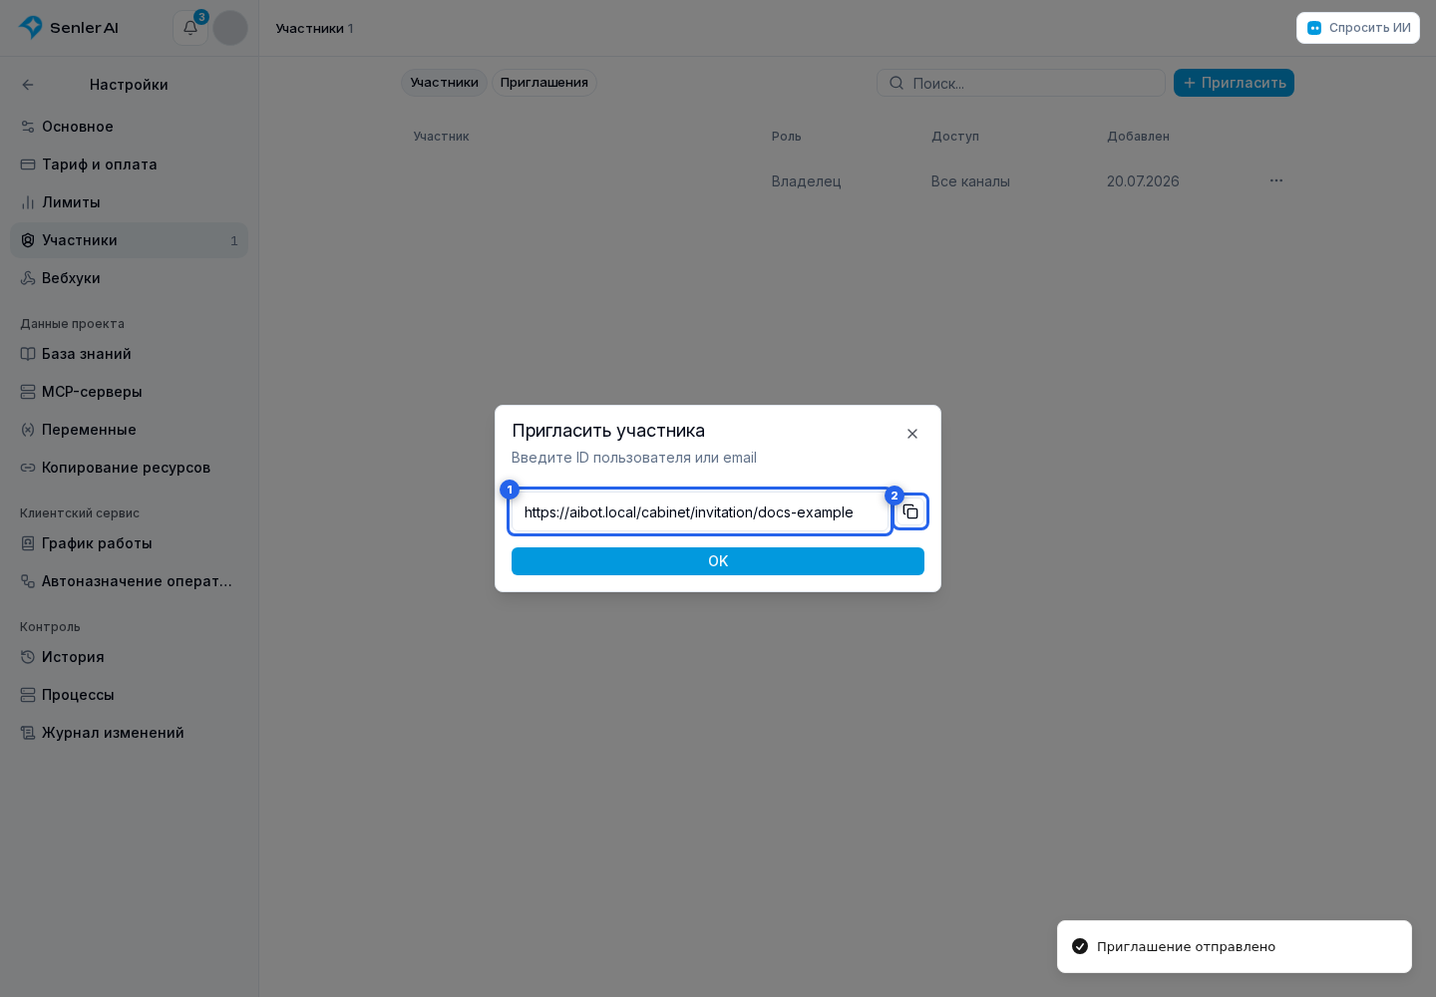Open the notifications bell
The image size is (1436, 997).
(190, 28)
